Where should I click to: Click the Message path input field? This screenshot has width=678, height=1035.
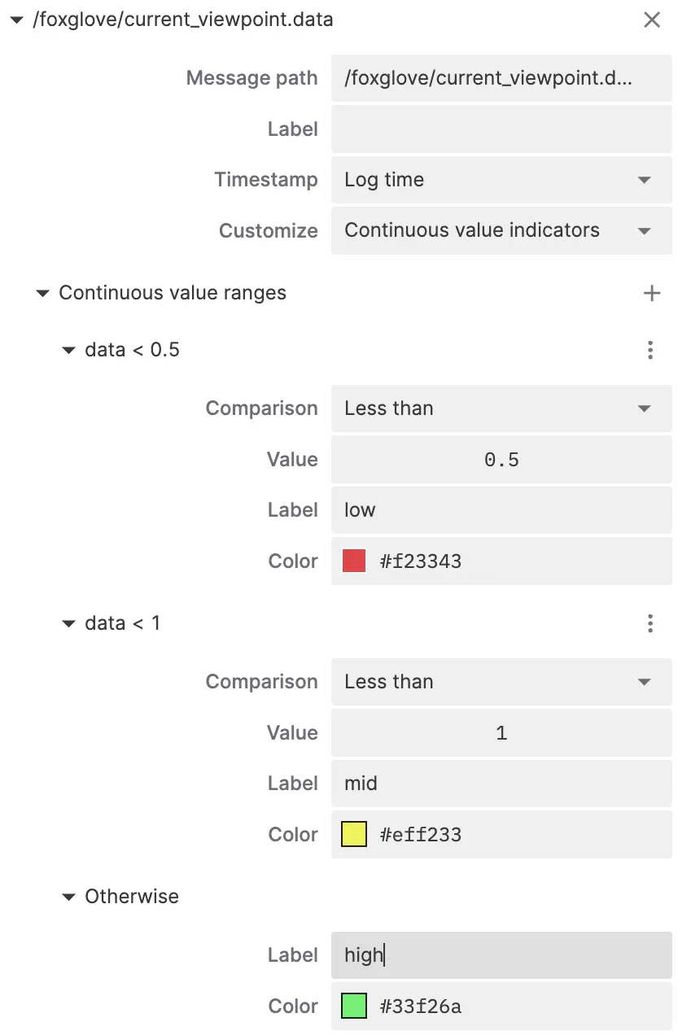click(x=501, y=78)
